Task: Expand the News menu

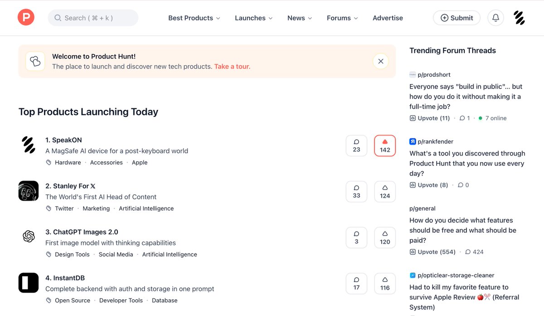Action: pos(300,18)
